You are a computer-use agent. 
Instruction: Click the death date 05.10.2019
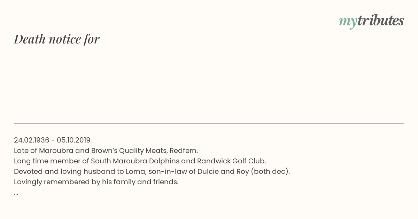click(73, 140)
